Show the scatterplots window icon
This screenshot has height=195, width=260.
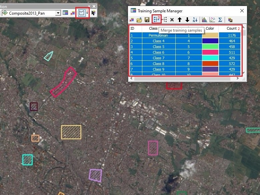pyautogui.click(x=212, y=20)
